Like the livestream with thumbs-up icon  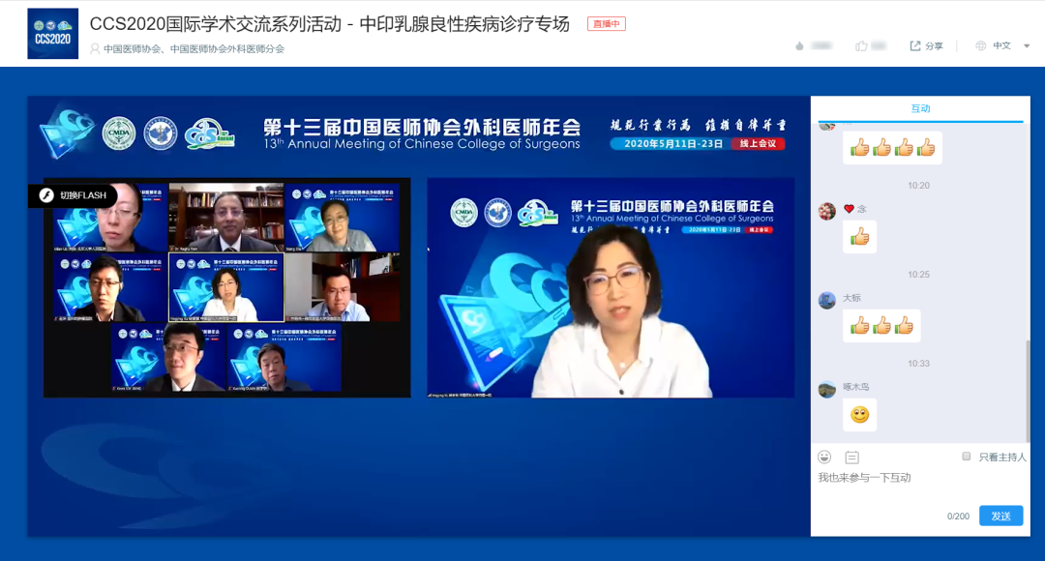pyautogui.click(x=861, y=45)
